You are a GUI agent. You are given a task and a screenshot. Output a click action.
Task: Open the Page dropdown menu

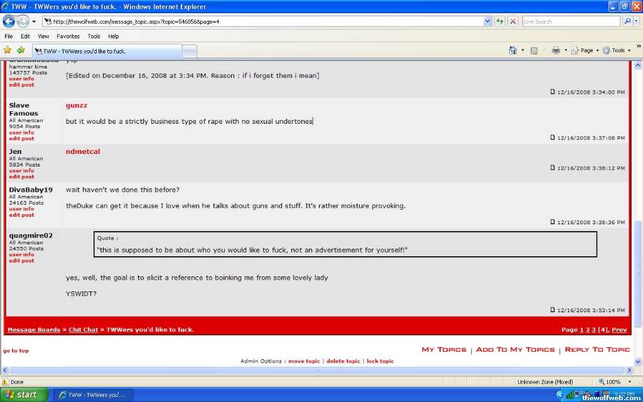point(585,50)
